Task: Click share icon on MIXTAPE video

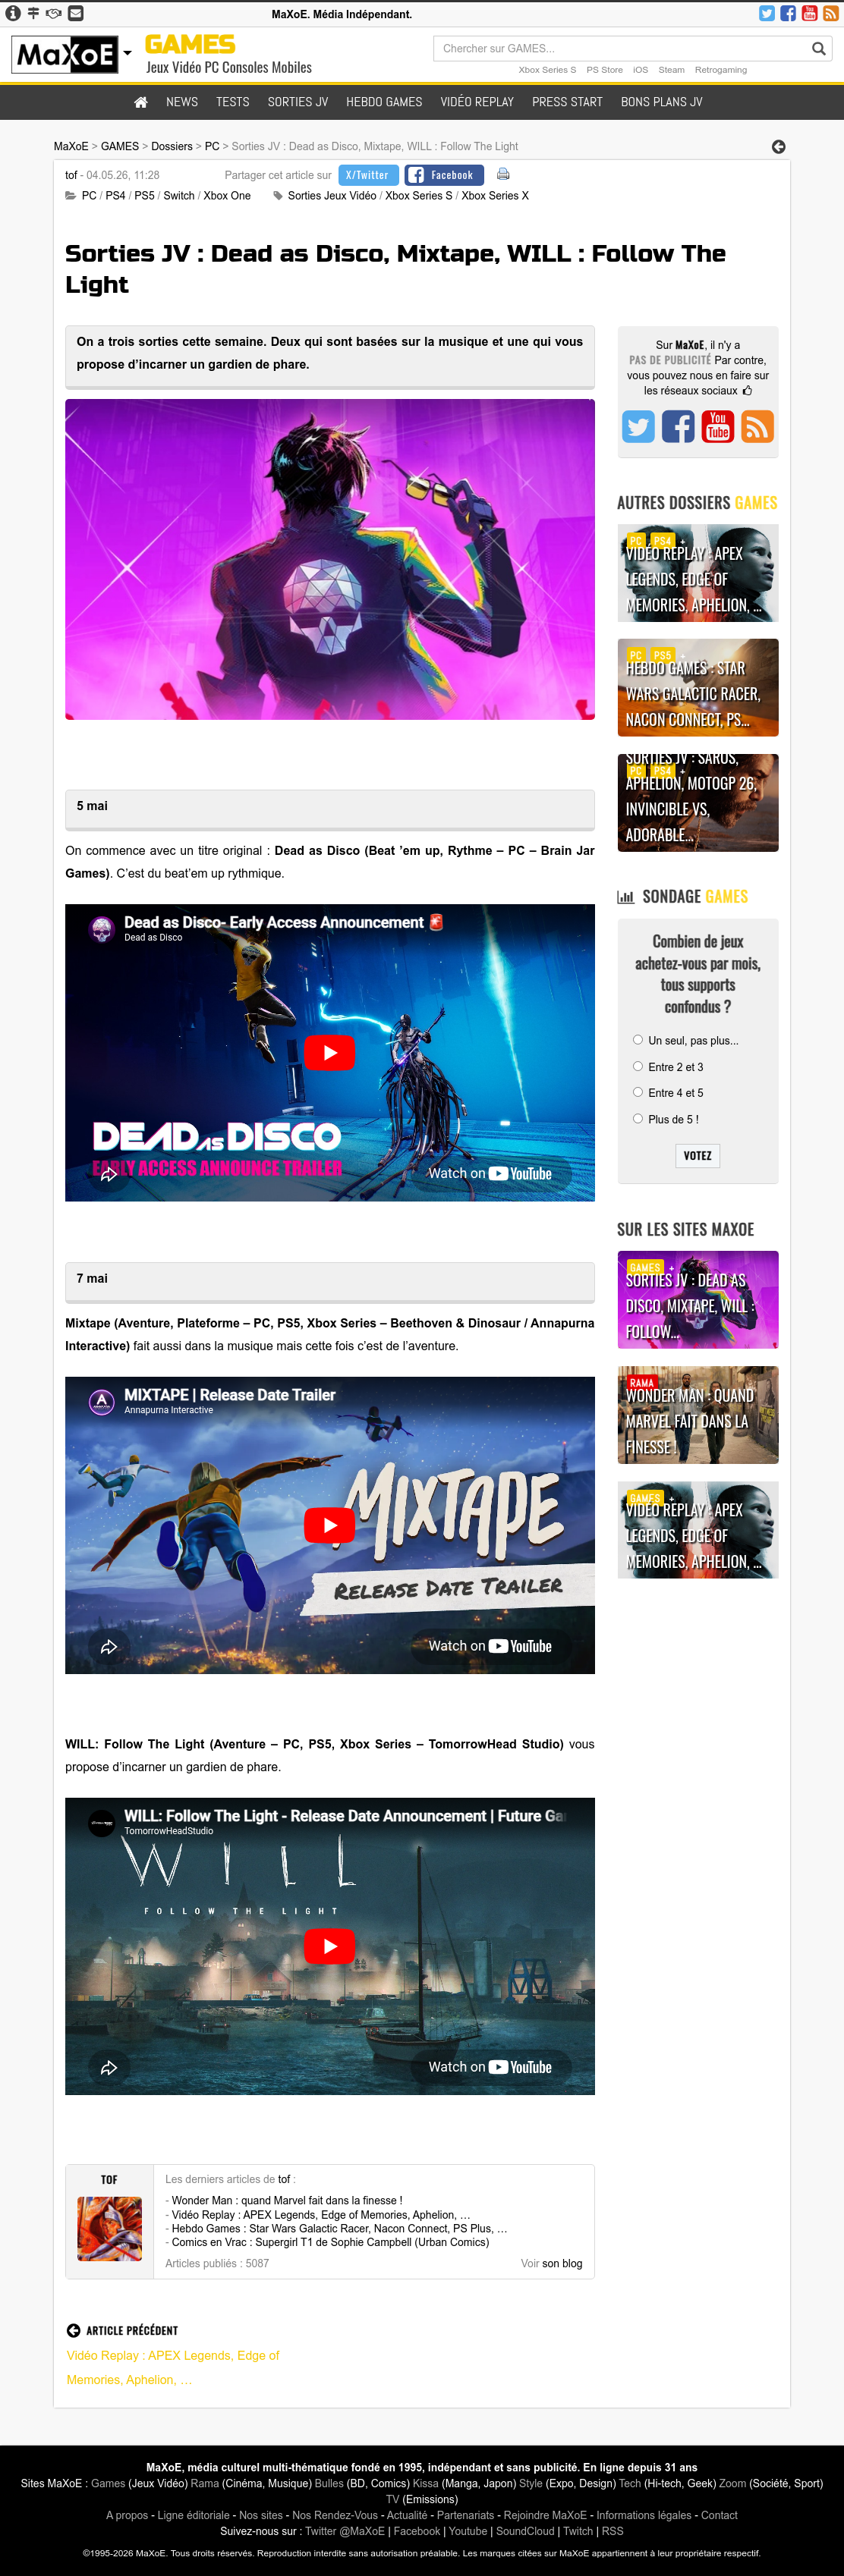Action: coord(109,1646)
